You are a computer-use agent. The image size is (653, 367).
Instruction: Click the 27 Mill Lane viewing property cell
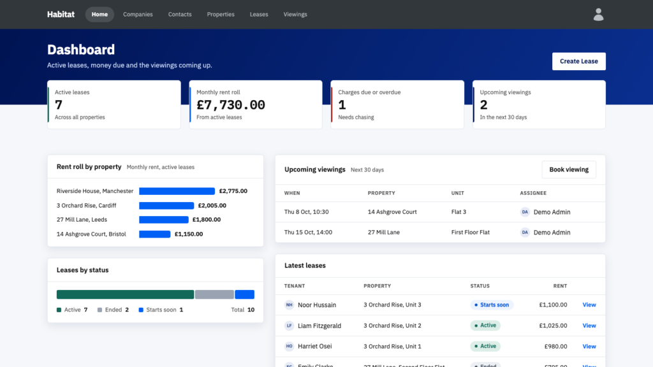(x=383, y=232)
